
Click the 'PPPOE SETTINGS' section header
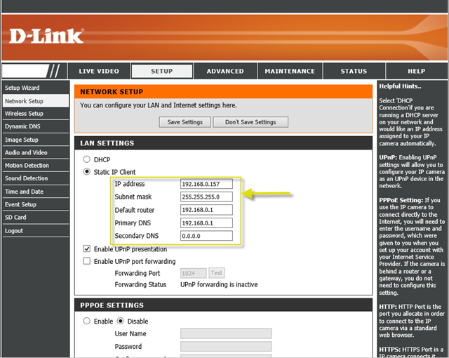[112, 305]
